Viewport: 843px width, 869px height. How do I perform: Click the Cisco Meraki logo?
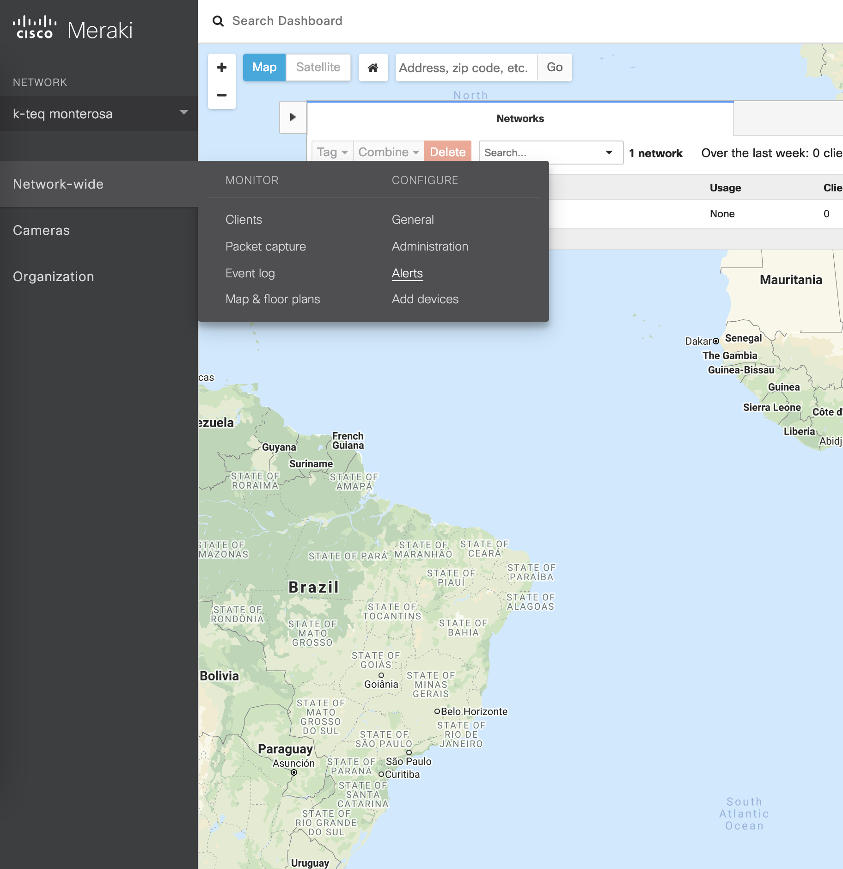73,29
